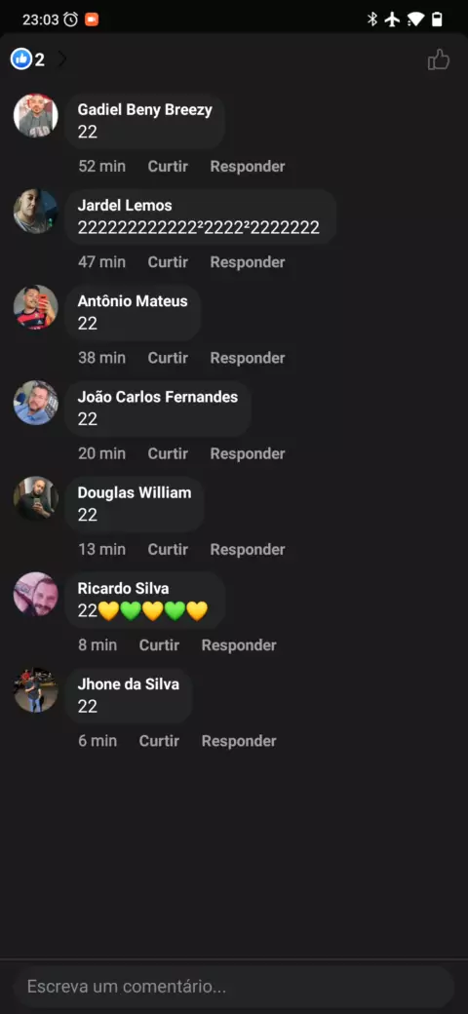468x1014 pixels.
Task: Toggle Curtir on Ricardo Silva's comment
Action: click(x=159, y=644)
